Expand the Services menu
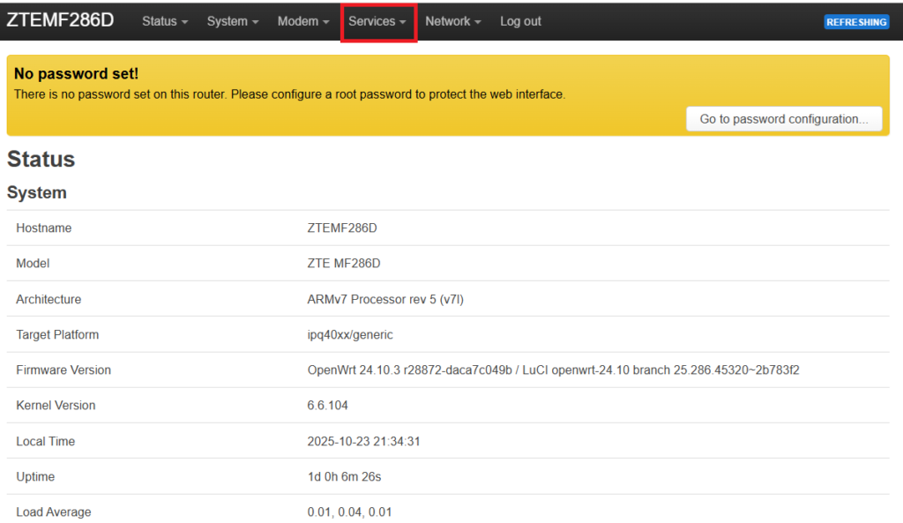Image resolution: width=903 pixels, height=523 pixels. tap(377, 21)
